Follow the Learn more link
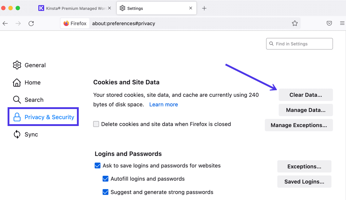The image size is (346, 200). pyautogui.click(x=164, y=104)
